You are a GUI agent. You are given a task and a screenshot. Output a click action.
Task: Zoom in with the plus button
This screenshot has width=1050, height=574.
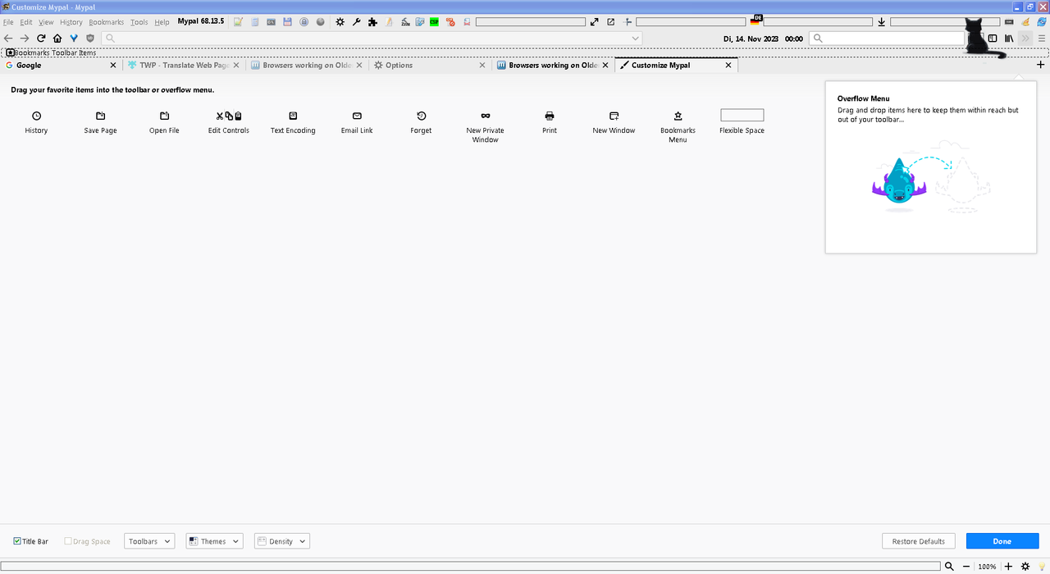pyautogui.click(x=1008, y=566)
